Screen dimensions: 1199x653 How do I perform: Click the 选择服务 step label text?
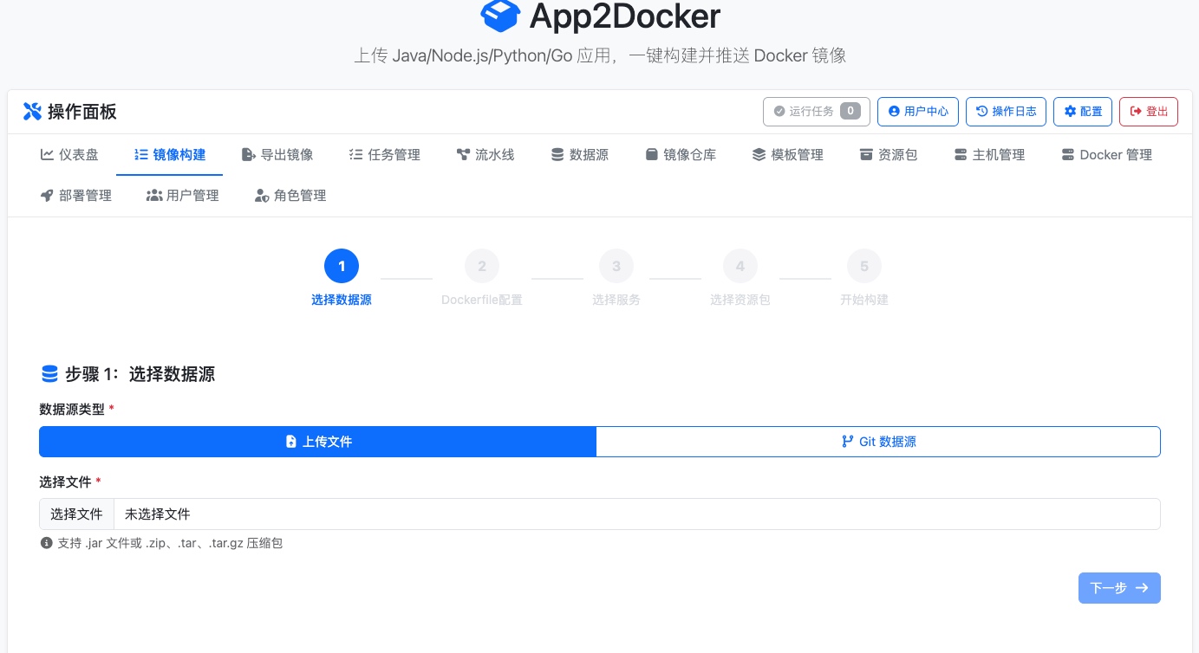coord(616,300)
